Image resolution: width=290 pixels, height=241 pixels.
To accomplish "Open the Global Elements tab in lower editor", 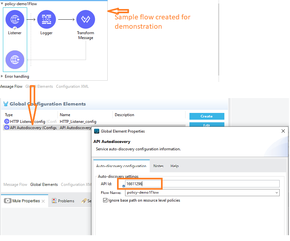I will (x=44, y=185).
